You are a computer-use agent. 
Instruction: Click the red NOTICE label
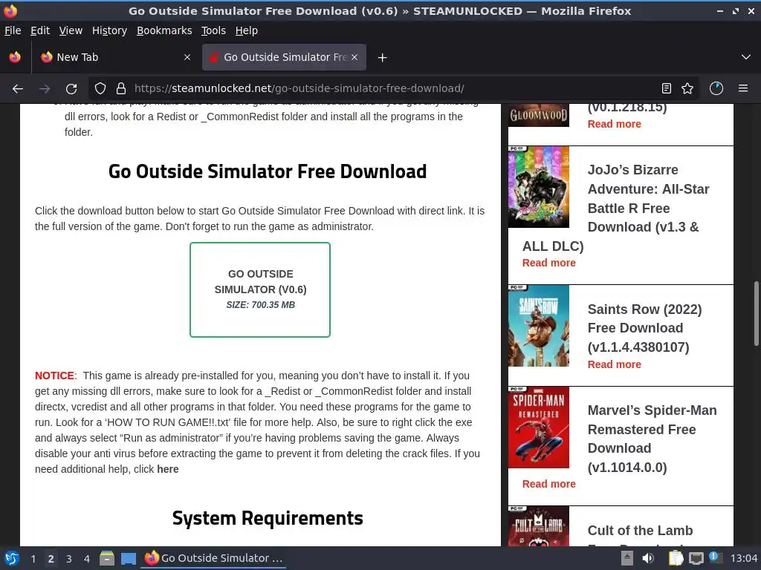(x=55, y=376)
